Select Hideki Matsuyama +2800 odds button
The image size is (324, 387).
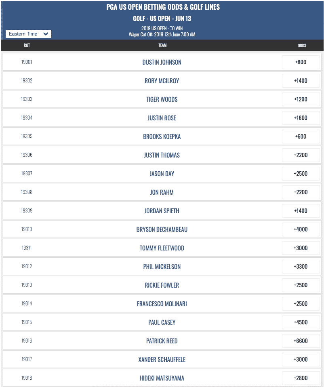click(x=301, y=378)
